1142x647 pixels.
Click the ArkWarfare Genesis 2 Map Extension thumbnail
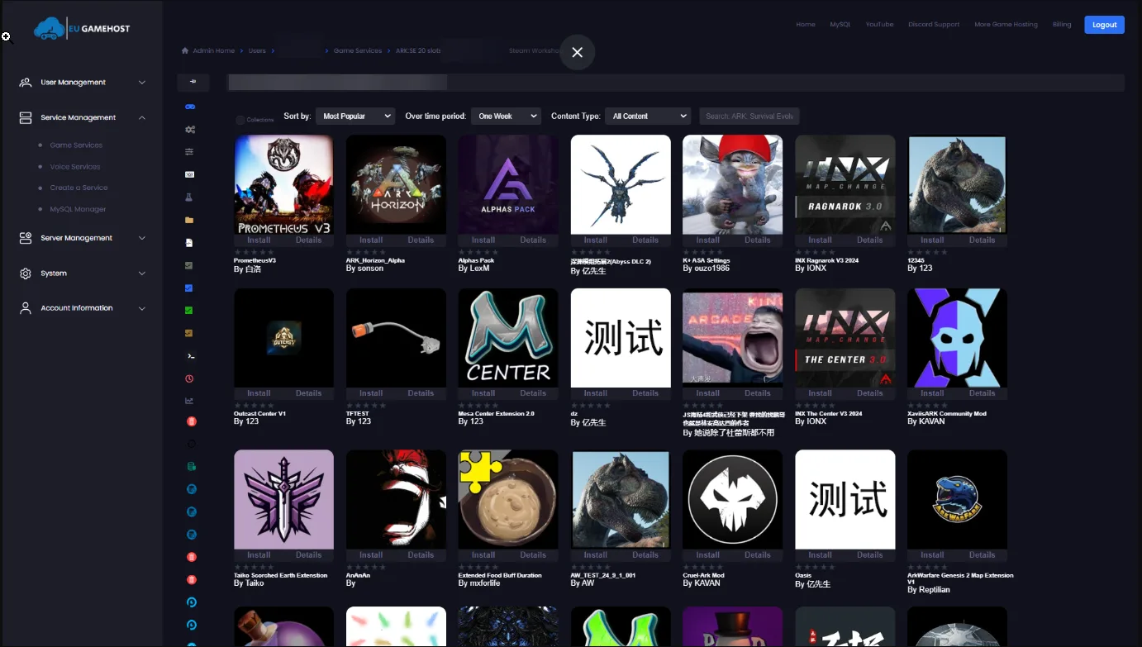[x=957, y=499]
